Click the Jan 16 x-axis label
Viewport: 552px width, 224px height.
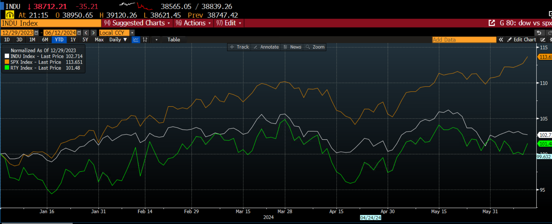(47, 212)
